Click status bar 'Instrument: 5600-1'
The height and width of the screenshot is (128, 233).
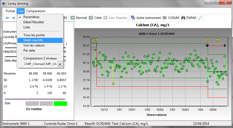tap(16, 124)
